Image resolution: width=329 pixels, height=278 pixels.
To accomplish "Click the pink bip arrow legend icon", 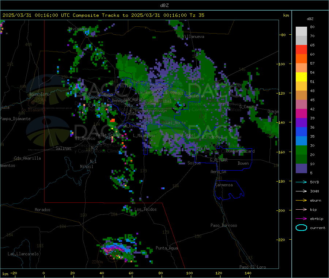I will tap(301, 209).
